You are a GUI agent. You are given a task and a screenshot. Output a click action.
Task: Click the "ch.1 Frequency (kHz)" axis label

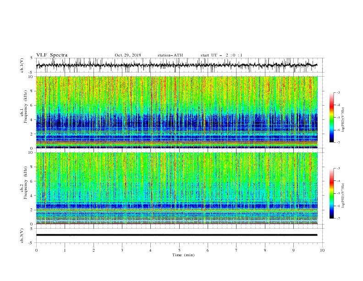(24, 106)
